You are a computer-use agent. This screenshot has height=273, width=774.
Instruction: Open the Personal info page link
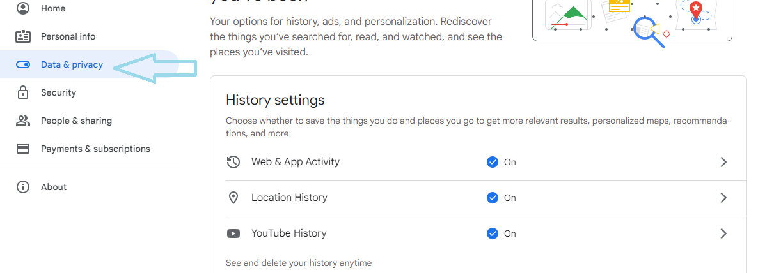68,36
